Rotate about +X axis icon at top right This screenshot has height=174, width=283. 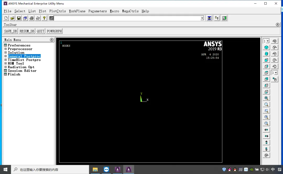click(x=275, y=41)
